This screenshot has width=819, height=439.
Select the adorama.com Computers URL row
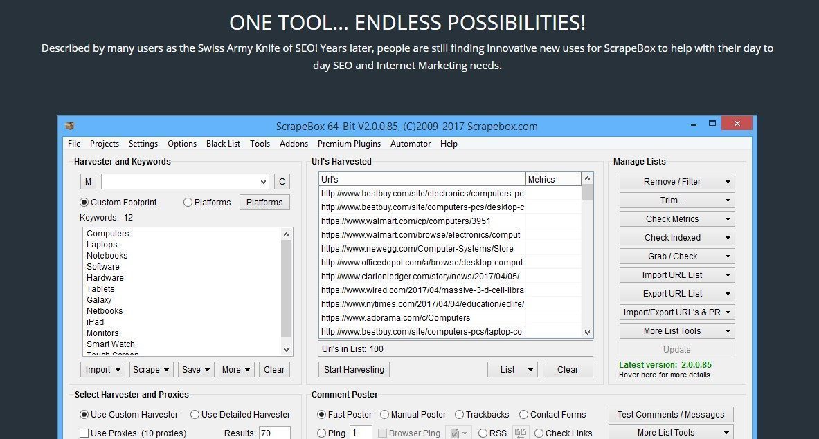tap(422, 318)
